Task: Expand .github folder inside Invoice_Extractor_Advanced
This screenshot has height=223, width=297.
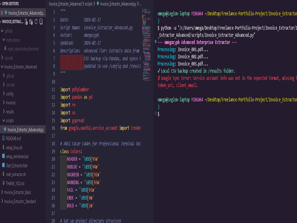Action: coord(4,76)
